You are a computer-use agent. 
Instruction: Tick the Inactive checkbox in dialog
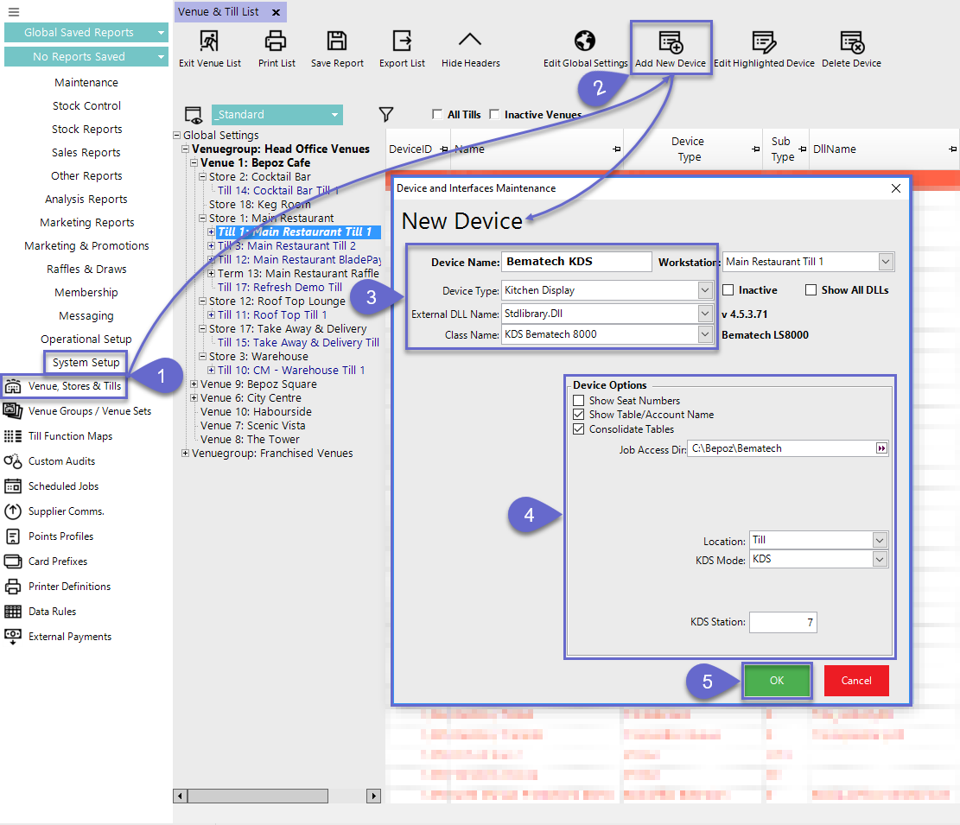pos(728,290)
